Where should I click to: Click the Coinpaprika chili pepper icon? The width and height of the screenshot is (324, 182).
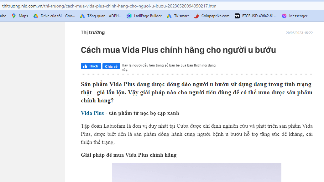(196, 16)
